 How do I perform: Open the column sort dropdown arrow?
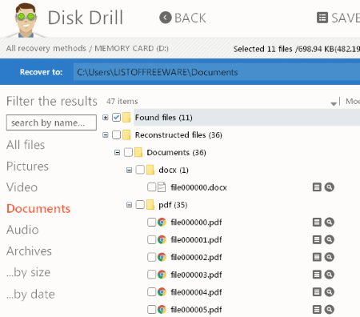point(334,103)
